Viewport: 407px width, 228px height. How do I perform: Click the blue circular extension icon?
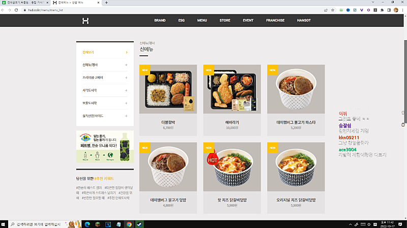tap(348, 10)
